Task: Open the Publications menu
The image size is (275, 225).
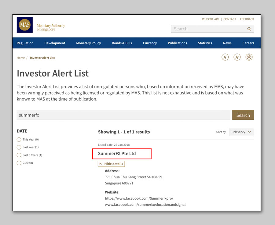Action: point(177,43)
